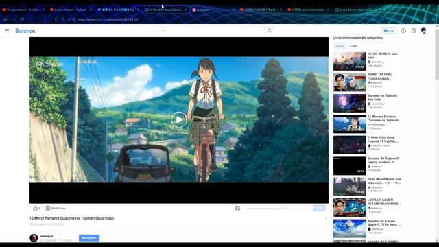Play the Suzume video with center play button
Screen dimensions: 439x247
pos(179,119)
